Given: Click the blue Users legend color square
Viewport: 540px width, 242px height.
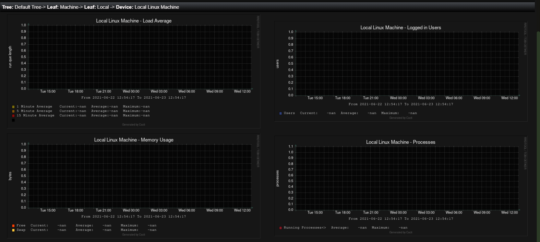Looking at the screenshot, I should click(281, 114).
